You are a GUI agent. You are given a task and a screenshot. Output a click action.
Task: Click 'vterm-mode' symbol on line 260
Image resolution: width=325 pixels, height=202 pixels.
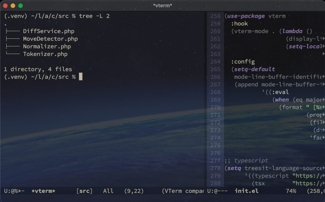(251, 31)
